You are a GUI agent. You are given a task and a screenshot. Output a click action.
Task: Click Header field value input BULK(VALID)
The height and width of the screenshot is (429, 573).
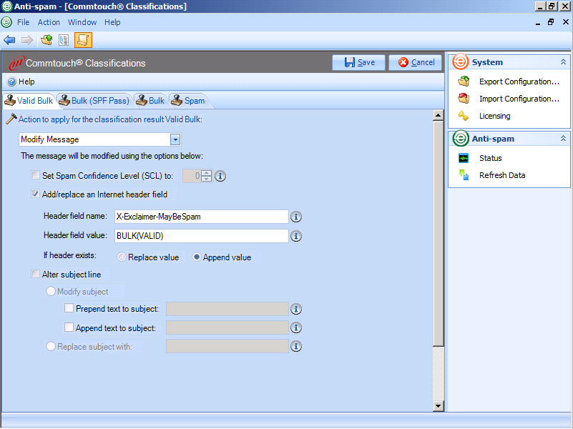point(201,236)
